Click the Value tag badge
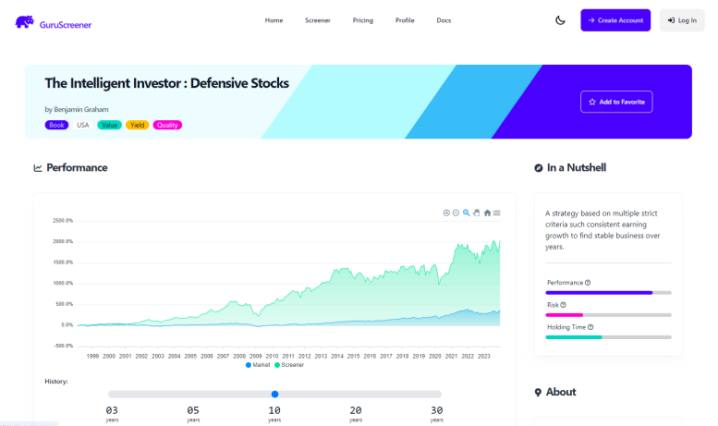 tap(109, 125)
